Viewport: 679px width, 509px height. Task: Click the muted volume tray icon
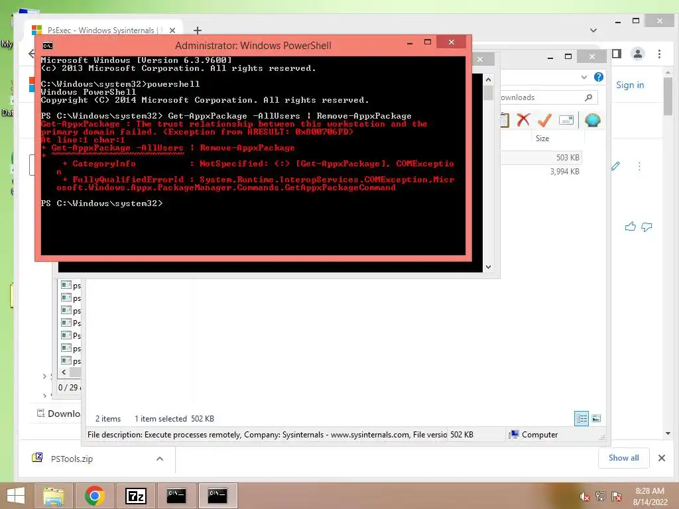click(x=584, y=496)
